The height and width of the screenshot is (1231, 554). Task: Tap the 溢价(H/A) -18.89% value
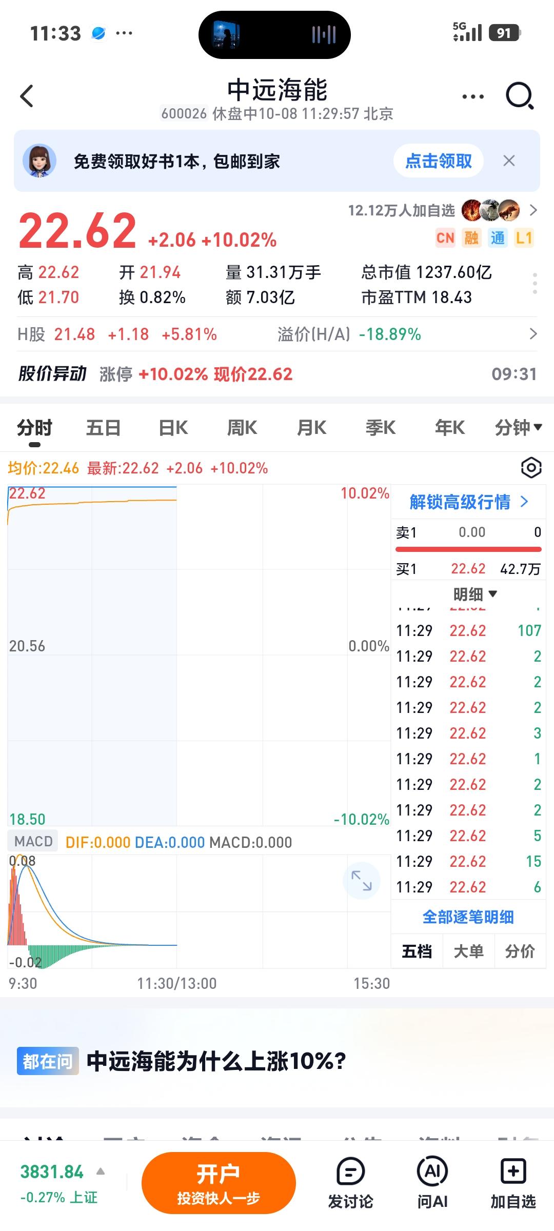[349, 334]
